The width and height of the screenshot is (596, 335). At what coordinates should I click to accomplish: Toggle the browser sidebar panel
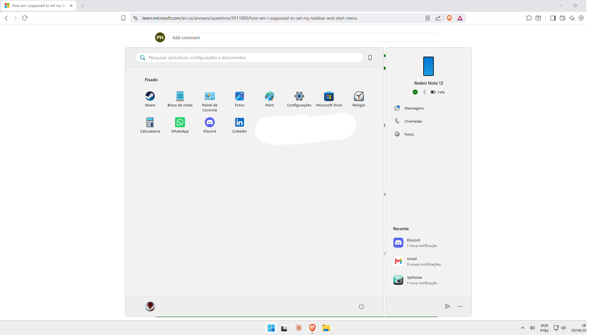(x=553, y=18)
